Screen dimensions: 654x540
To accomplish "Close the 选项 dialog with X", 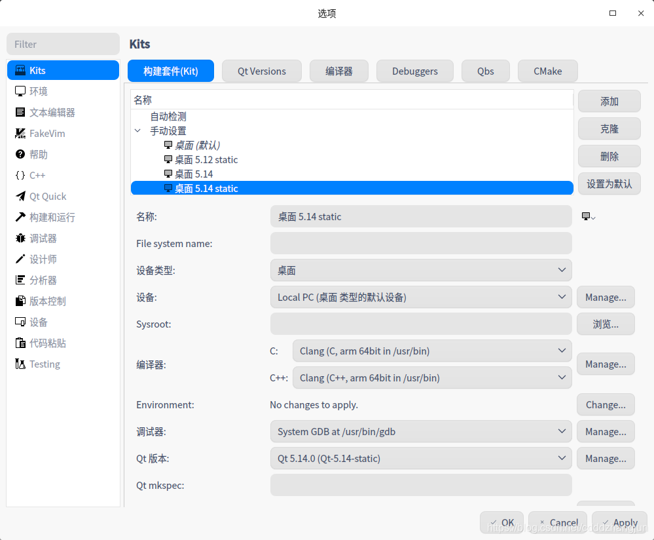I will [641, 13].
